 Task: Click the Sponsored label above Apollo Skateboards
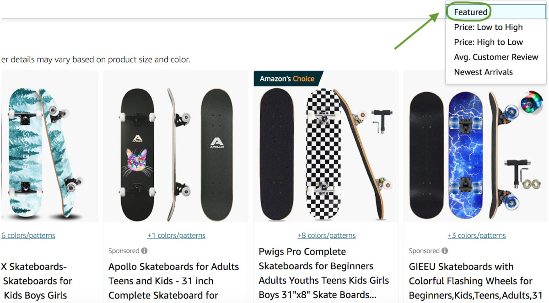click(124, 251)
